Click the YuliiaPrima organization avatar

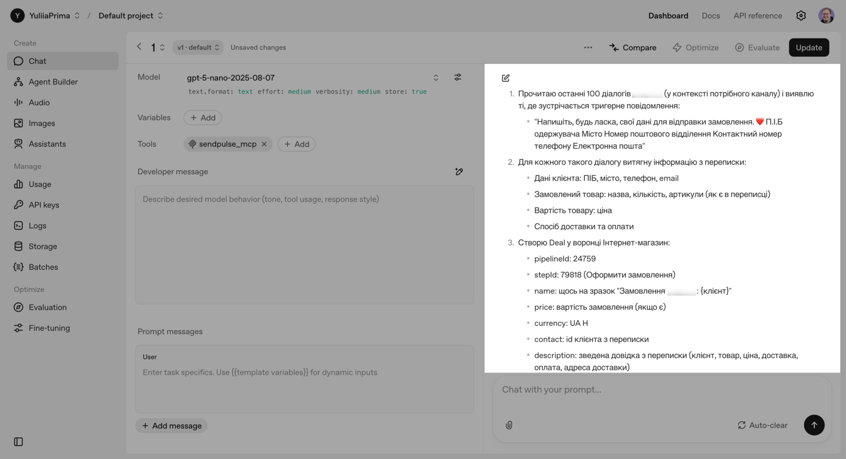tap(17, 16)
